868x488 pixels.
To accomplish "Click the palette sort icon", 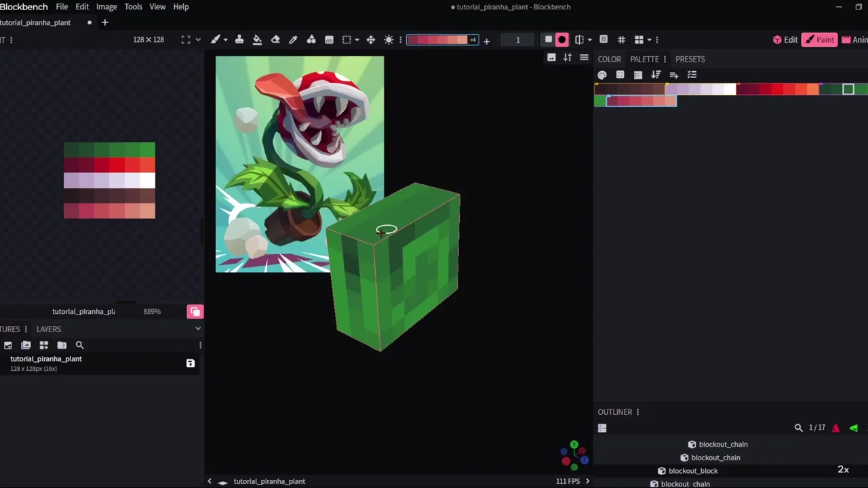I will point(656,75).
